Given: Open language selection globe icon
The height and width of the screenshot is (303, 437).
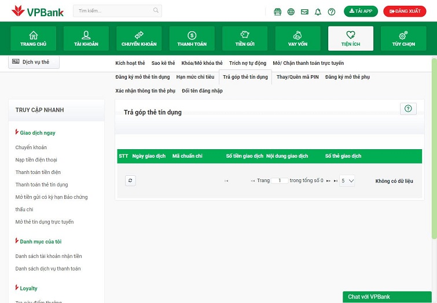Looking at the screenshot, I should (291, 12).
